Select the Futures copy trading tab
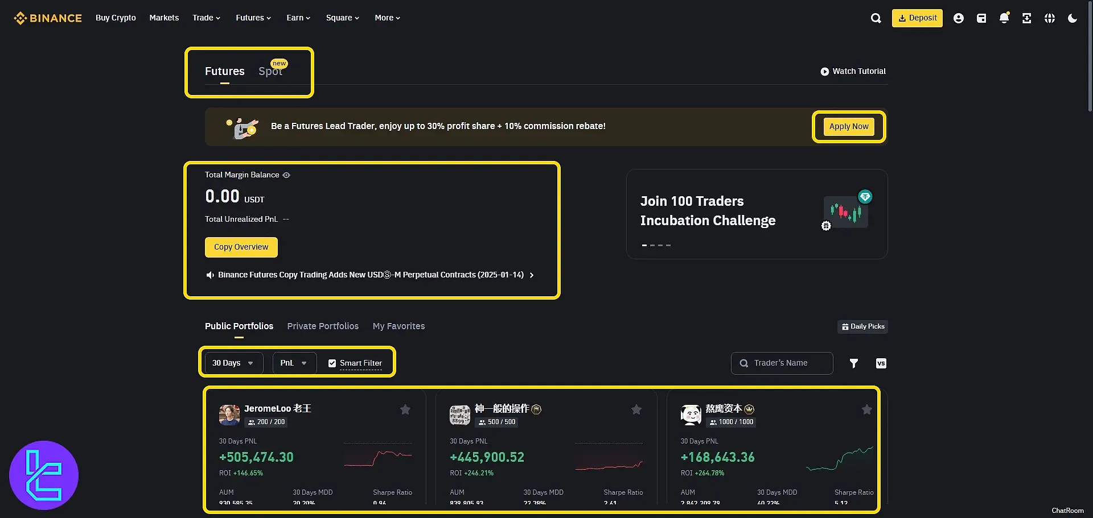Screen dimensions: 1093x518 [x=224, y=72]
